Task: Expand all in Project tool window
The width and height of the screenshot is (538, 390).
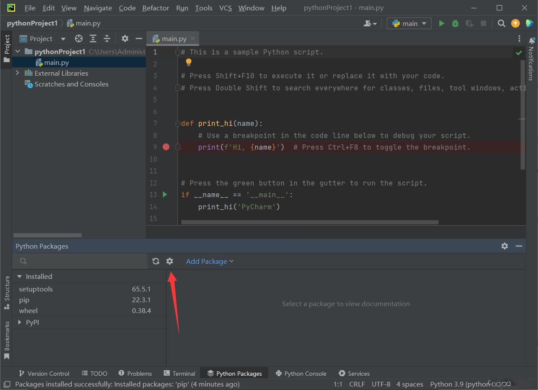Action: (93, 38)
